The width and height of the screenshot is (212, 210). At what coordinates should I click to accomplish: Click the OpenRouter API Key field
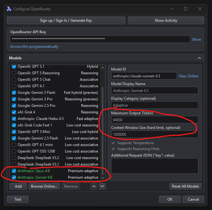click(100, 39)
